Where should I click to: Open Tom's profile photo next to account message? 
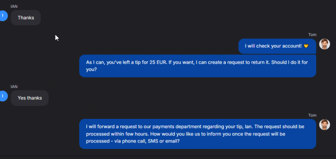[x=325, y=44]
